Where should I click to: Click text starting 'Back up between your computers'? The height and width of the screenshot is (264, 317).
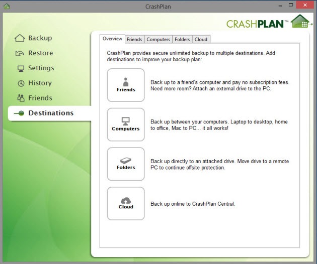(219, 125)
